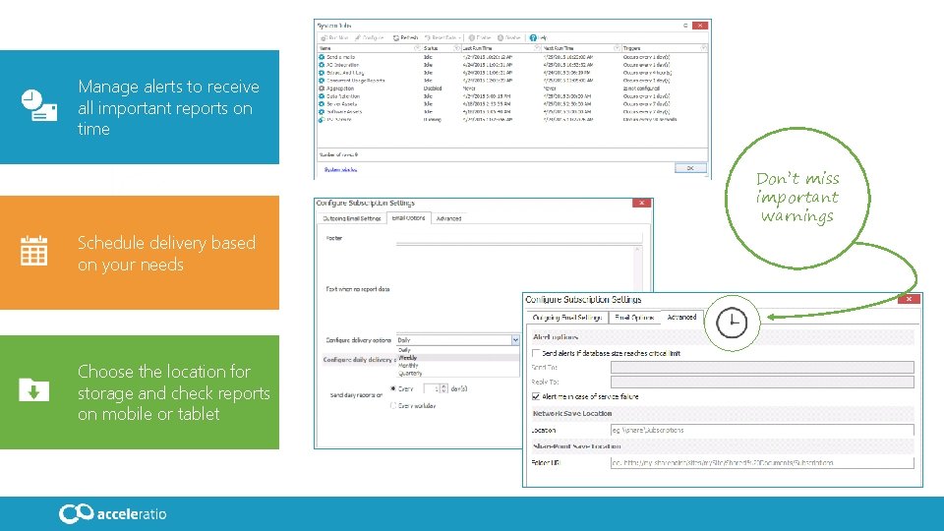Click the network Location input field
The height and width of the screenshot is (531, 944).
pos(762,430)
